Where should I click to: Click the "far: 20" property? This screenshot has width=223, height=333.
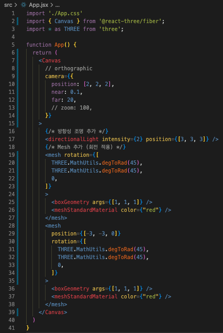tap(62, 100)
